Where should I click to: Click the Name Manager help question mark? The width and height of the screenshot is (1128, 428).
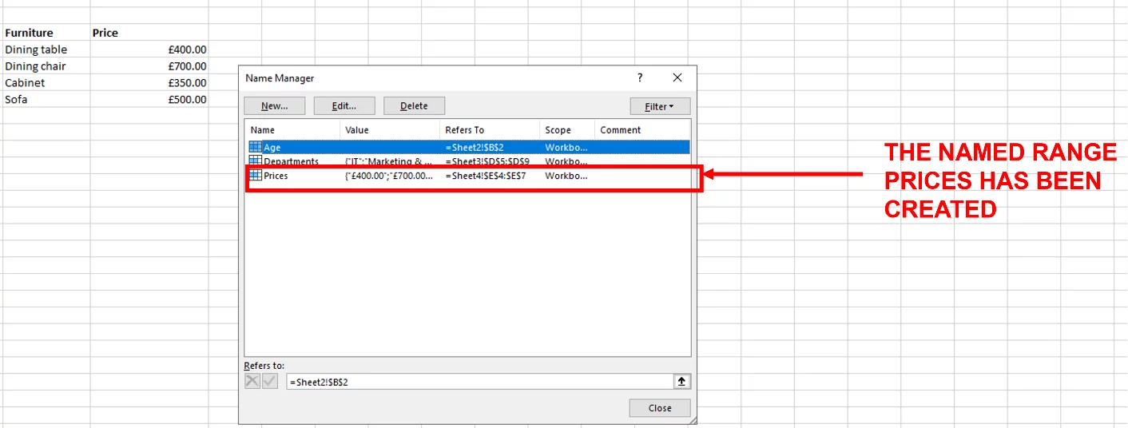click(x=640, y=77)
